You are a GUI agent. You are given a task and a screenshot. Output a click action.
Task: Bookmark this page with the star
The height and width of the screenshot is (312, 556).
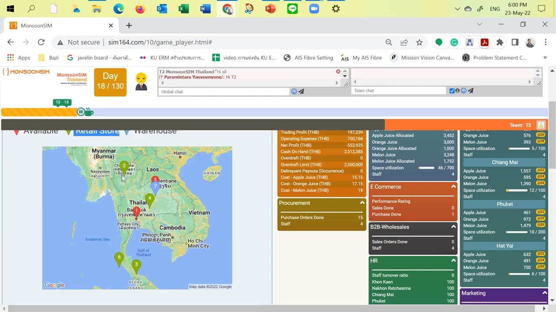pos(419,42)
